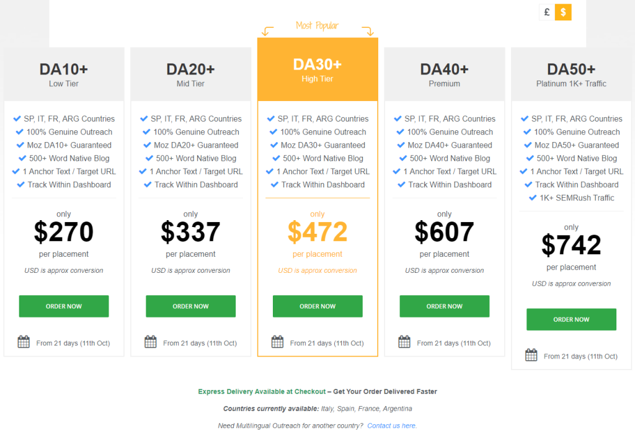Click calendar icon in DA30+ High Tier card

click(277, 342)
